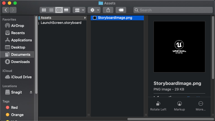The height and width of the screenshot is (121, 215).
Task: Switch to column view
Action: [x=59, y=10]
